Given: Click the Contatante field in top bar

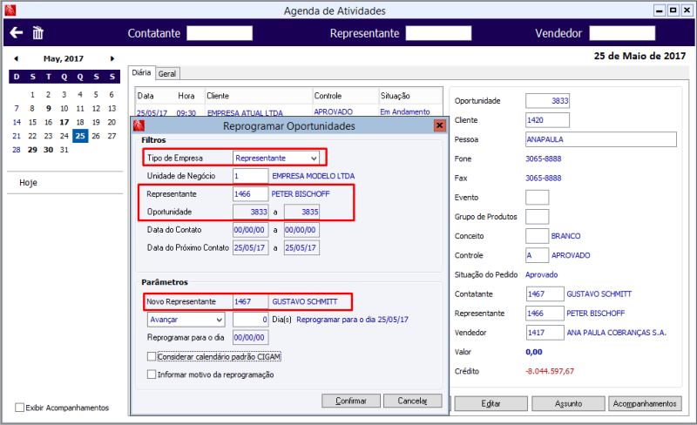Looking at the screenshot, I should (220, 33).
